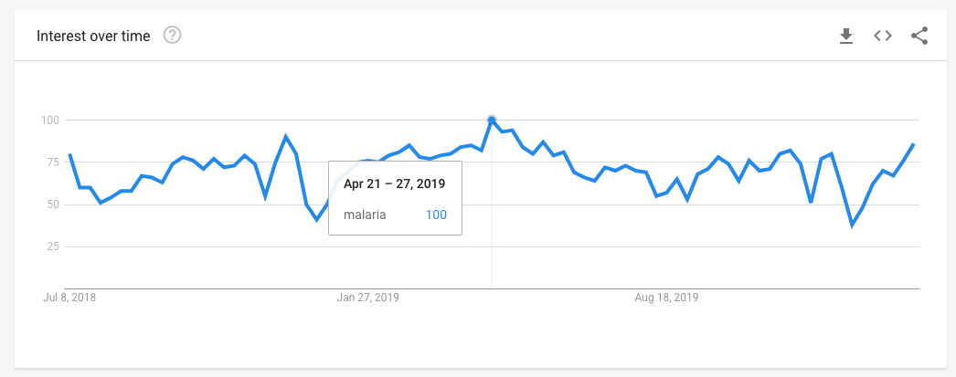Share the Interest over time chart

919,36
